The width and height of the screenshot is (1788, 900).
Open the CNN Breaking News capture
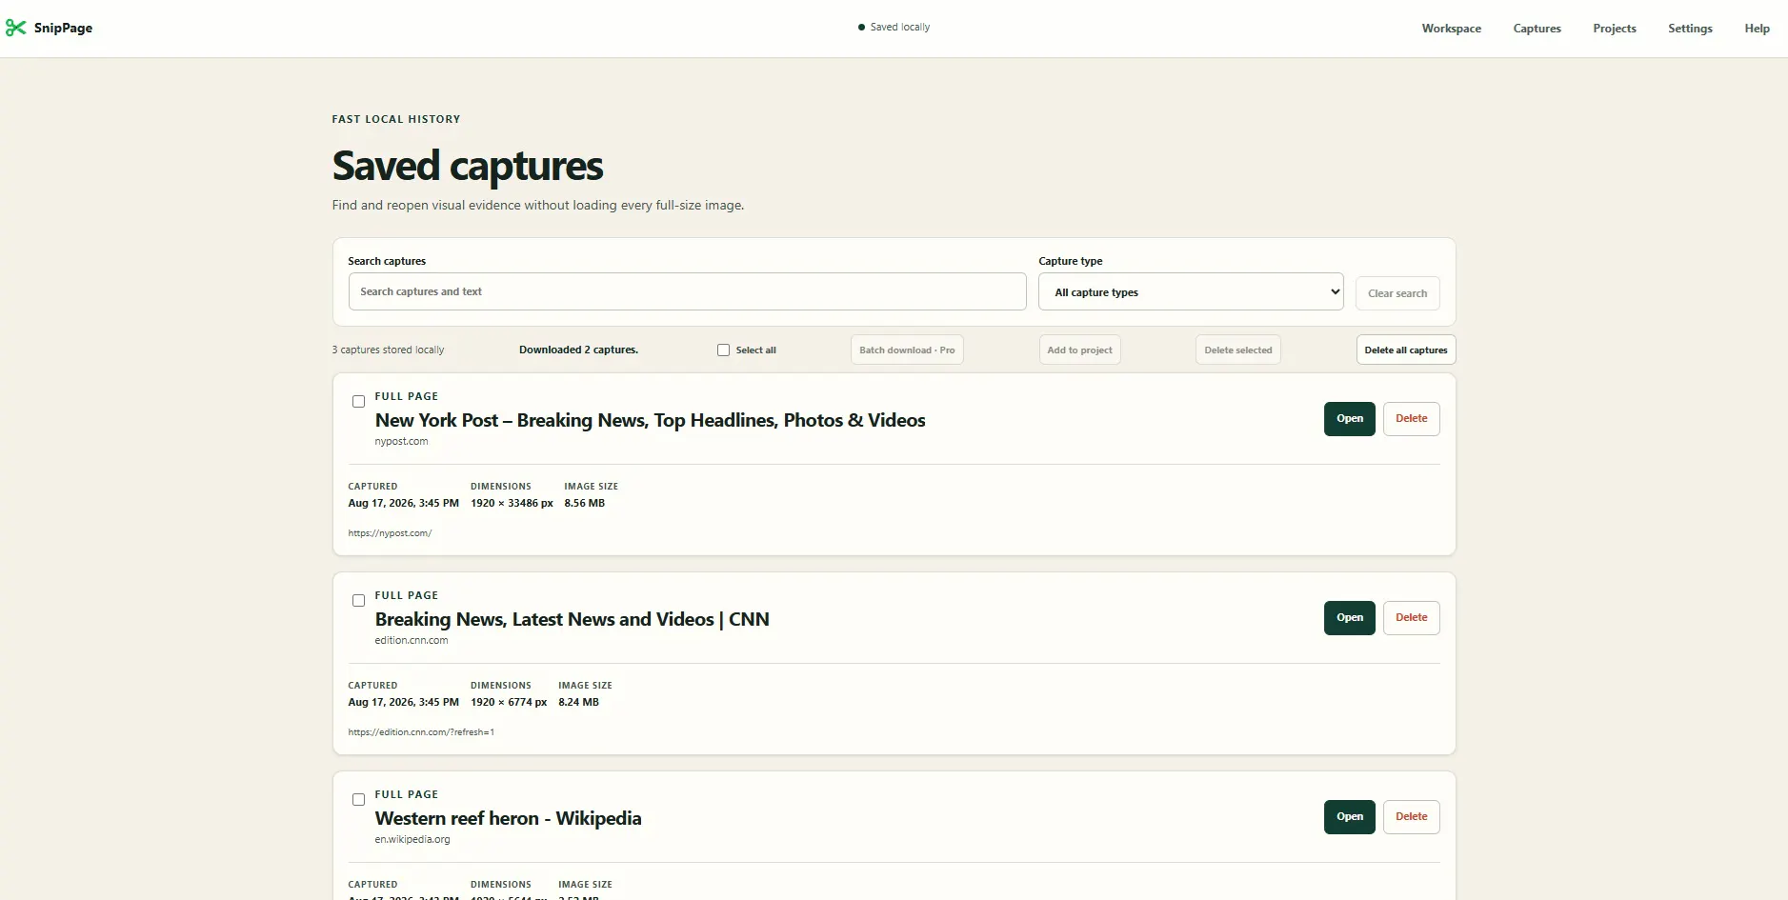click(x=1349, y=618)
